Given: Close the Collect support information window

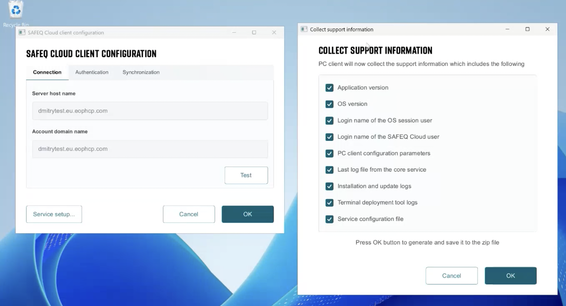Looking at the screenshot, I should coord(547,29).
